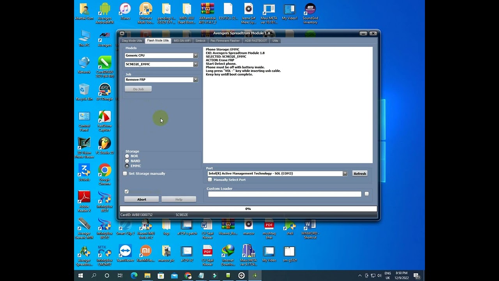
Task: Toggle the checkbox above Abort button
Action: click(x=126, y=192)
